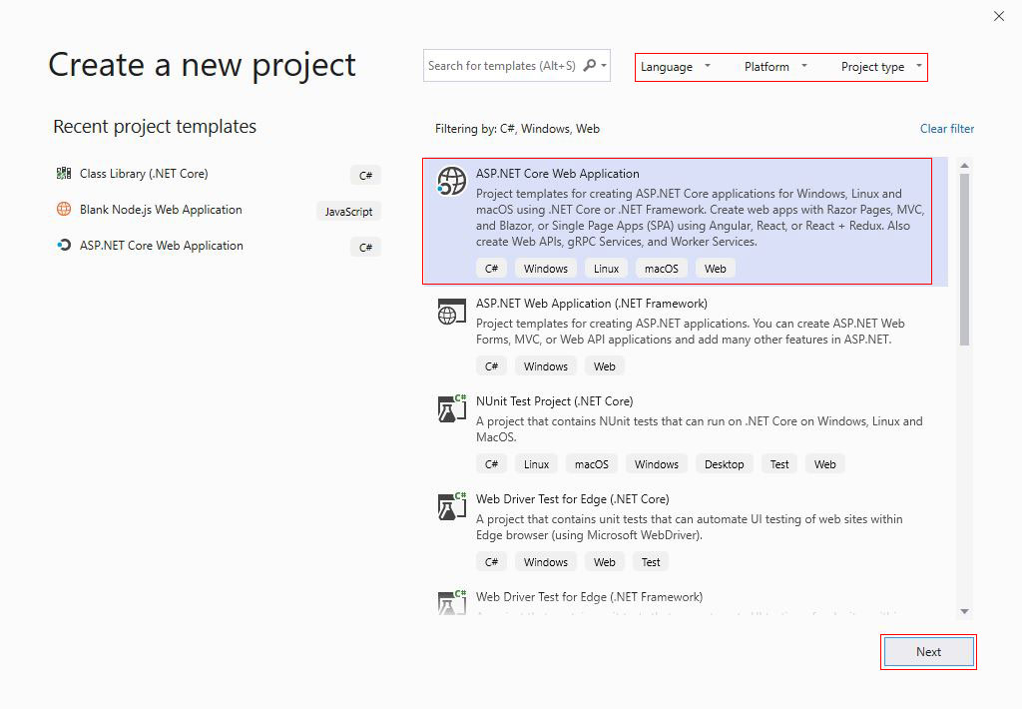
Task: Open the Language filter dropdown
Action: pos(676,67)
